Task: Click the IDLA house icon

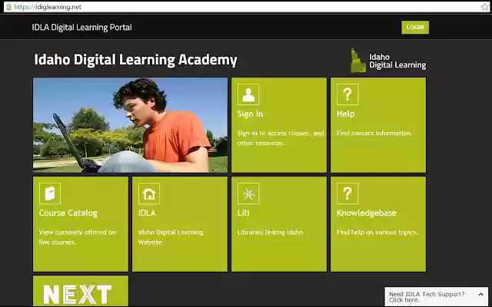Action: 149,193
